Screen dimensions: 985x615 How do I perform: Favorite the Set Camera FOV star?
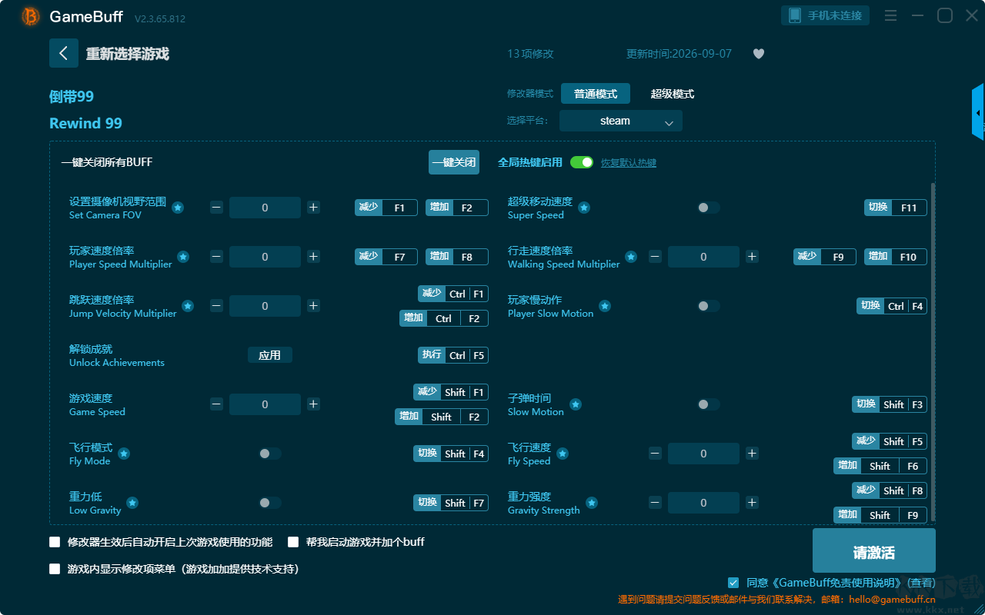coord(178,208)
